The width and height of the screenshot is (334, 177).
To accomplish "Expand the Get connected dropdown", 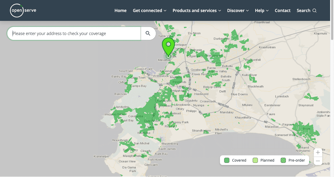I will tap(149, 10).
